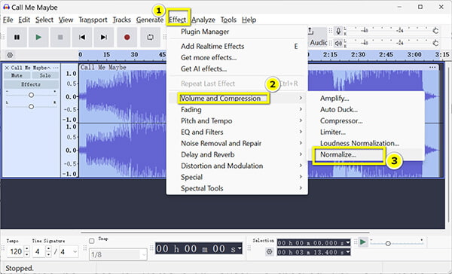The image size is (452, 274).
Task: Open the Generate menu
Action: pos(150,20)
